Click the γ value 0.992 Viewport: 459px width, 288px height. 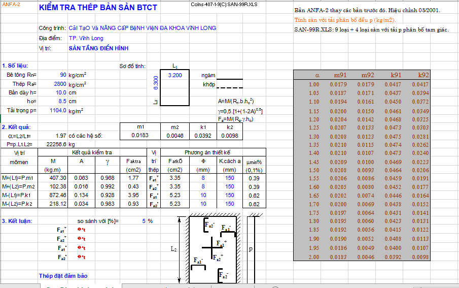pyautogui.click(x=108, y=186)
